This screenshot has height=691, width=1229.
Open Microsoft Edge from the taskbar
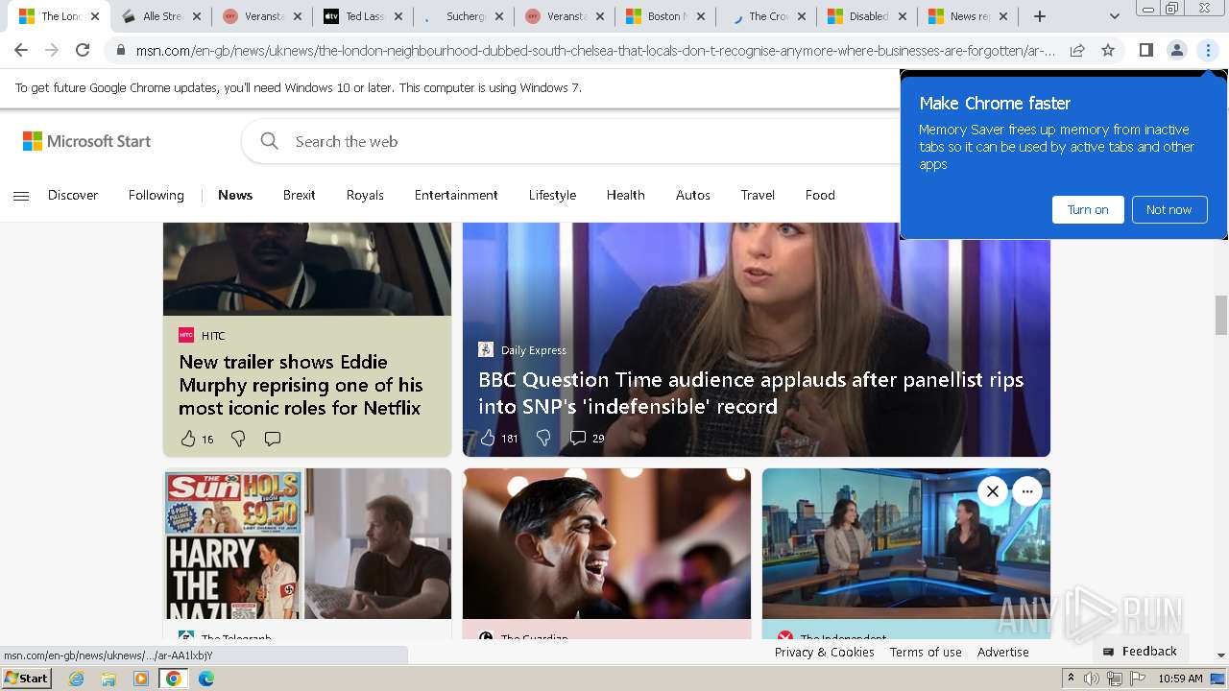[205, 679]
